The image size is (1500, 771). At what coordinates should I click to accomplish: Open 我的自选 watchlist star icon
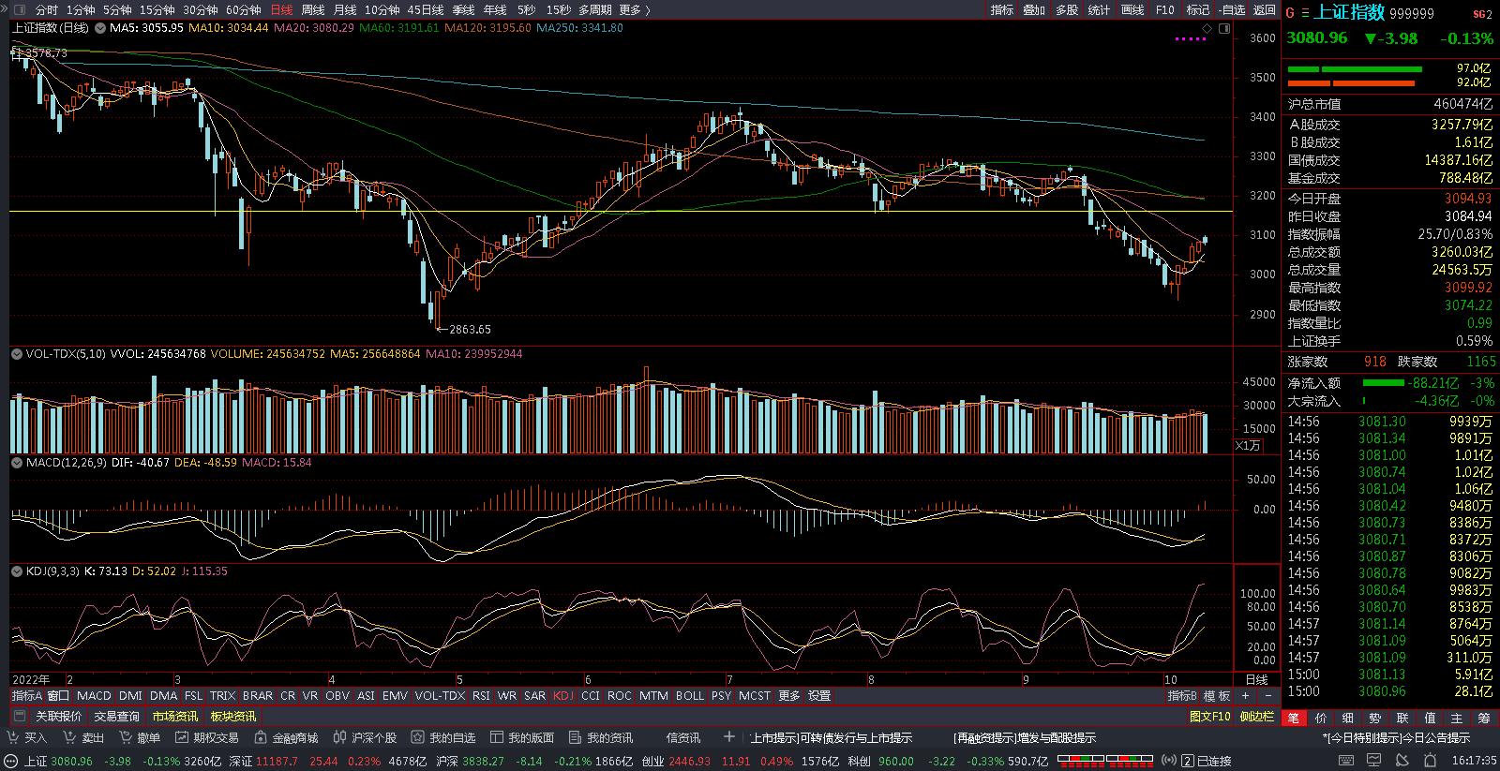[x=418, y=738]
